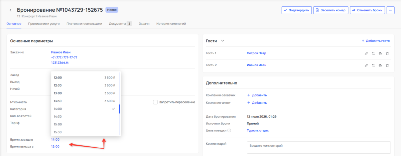Open Гость 2 link Иванов Иван
Viewport: 401px width, 156px height.
(x=257, y=65)
